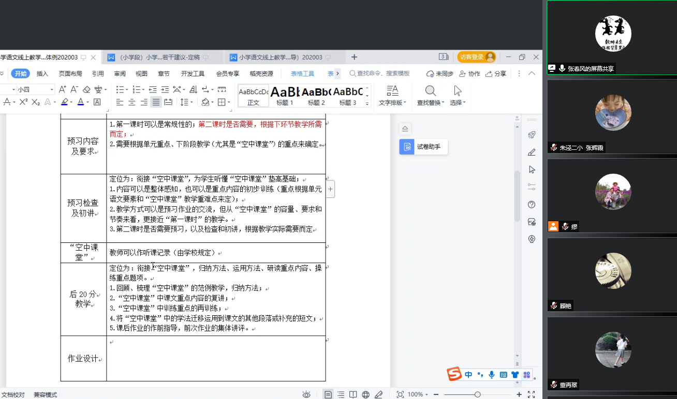Click the pen icon in side panel
677x399 pixels.
pos(532,152)
